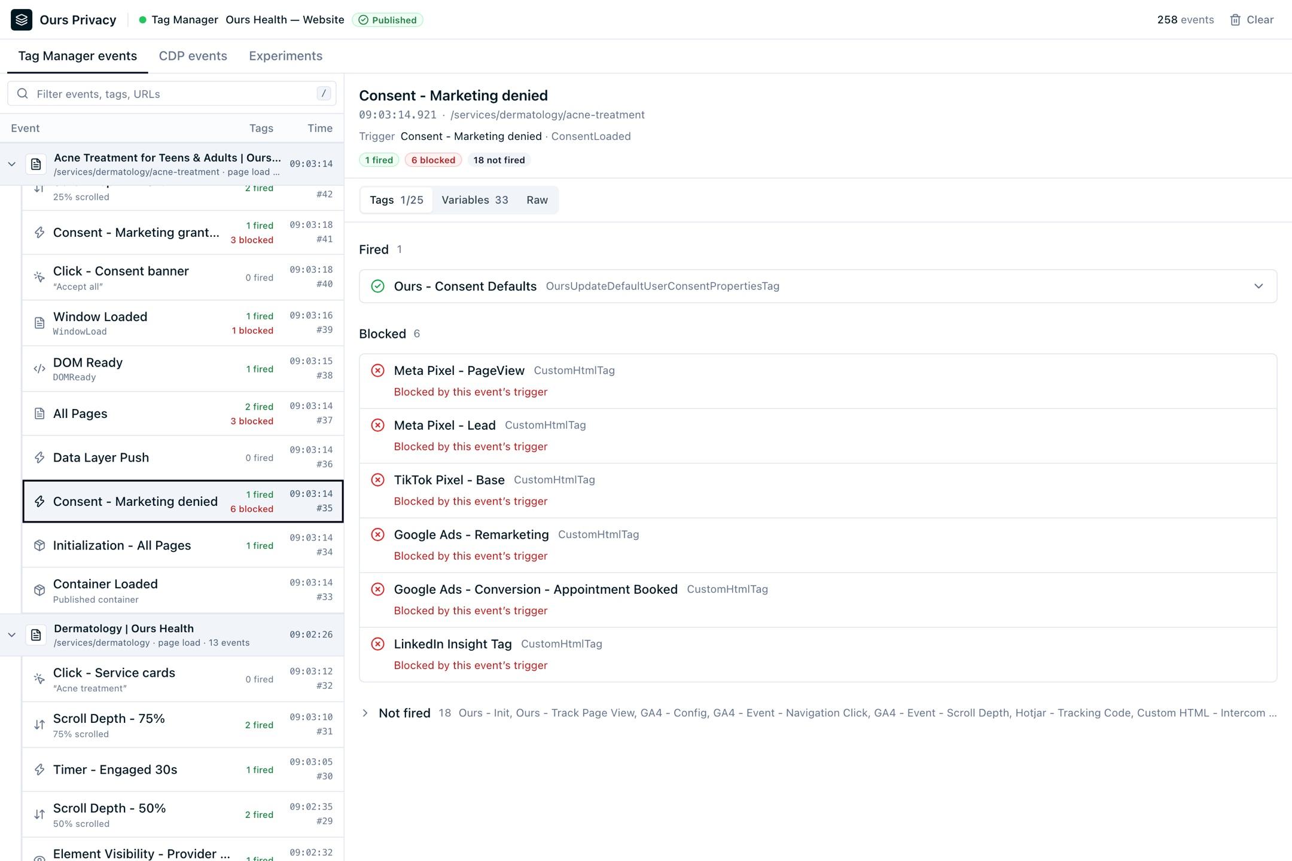Open the Consent - Marketing granted event row

tap(183, 233)
